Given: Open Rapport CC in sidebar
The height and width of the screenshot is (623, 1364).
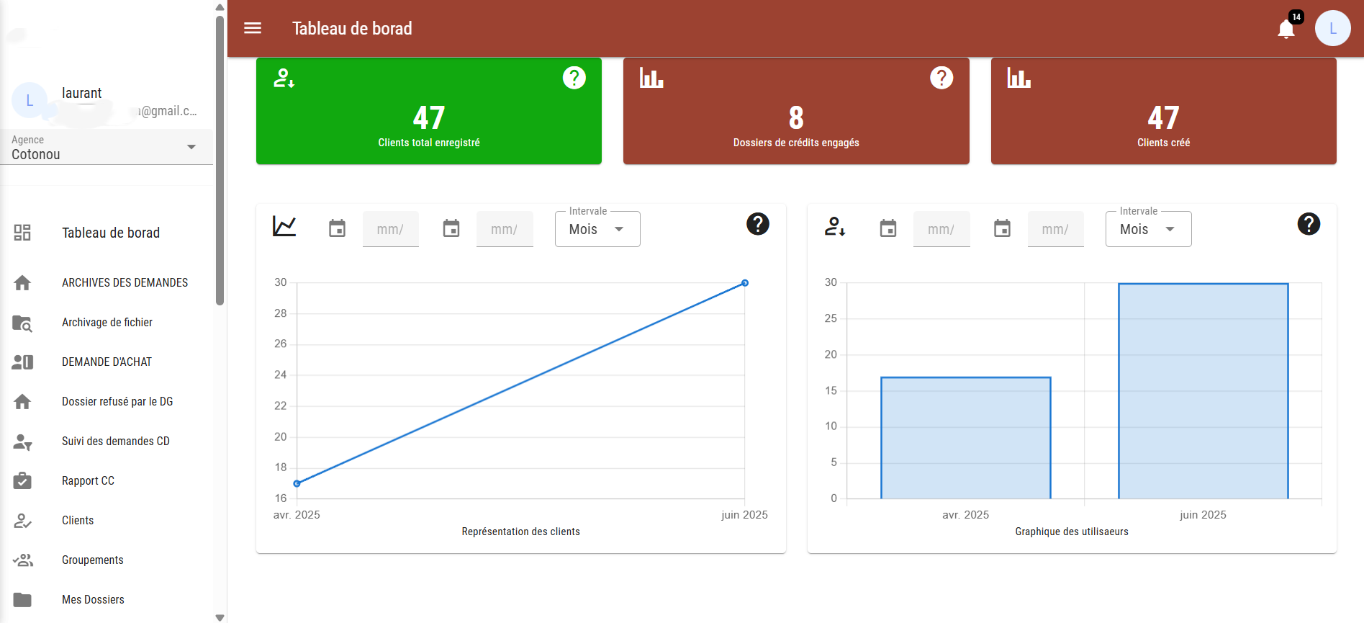Looking at the screenshot, I should pyautogui.click(x=107, y=480).
